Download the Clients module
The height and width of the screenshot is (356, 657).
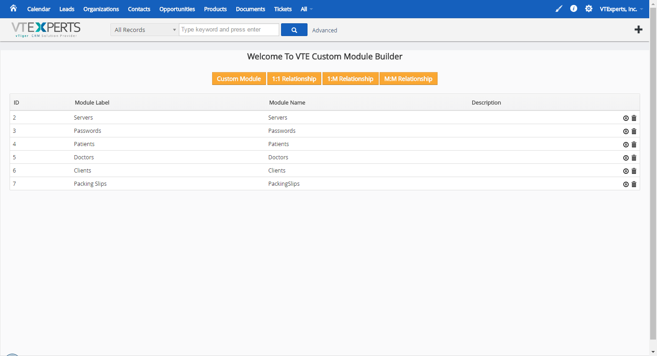(x=626, y=171)
